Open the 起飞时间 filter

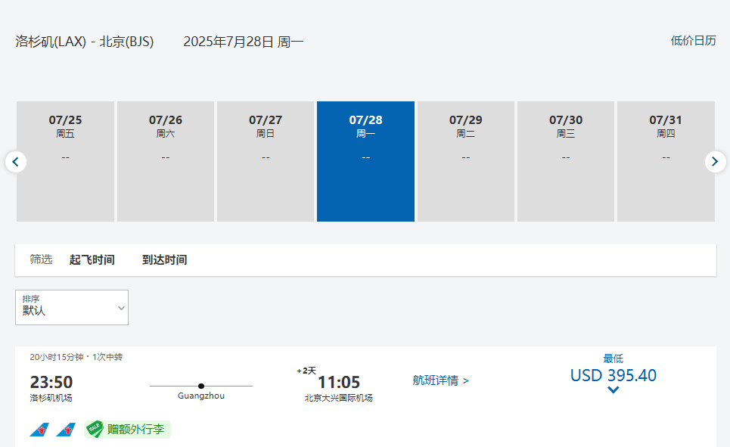(x=92, y=259)
